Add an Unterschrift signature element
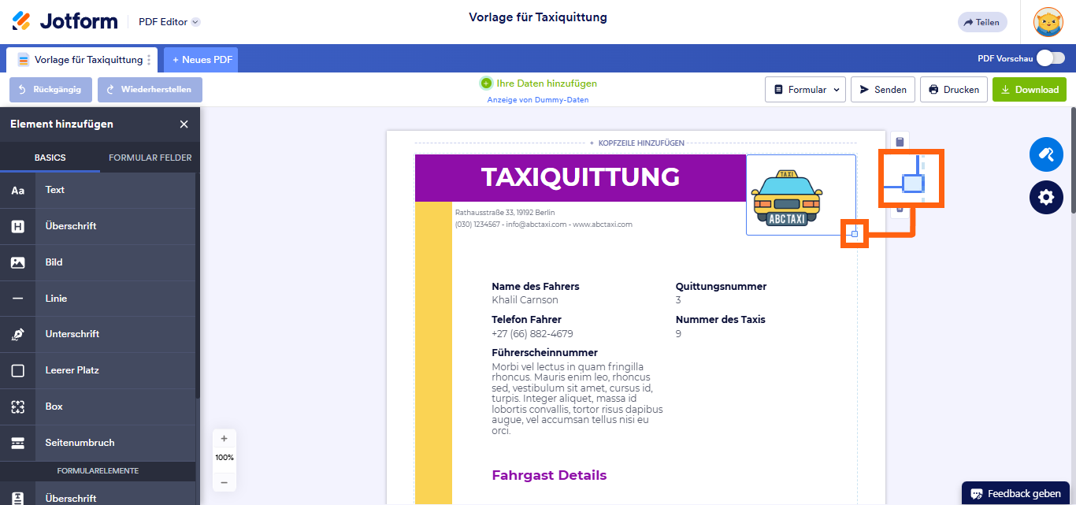Image resolution: width=1076 pixels, height=505 pixels. tap(74, 334)
